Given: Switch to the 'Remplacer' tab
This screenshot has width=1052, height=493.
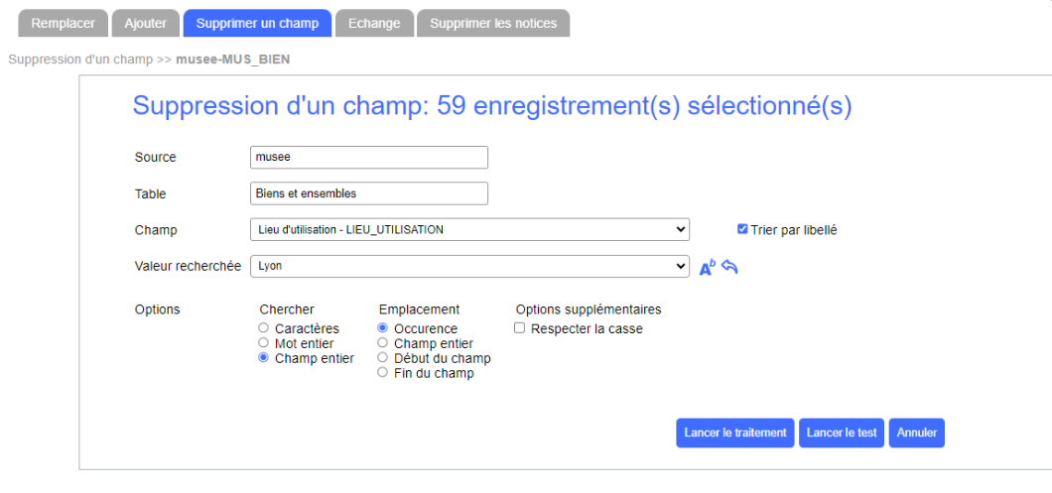Looking at the screenshot, I should coord(63,23).
